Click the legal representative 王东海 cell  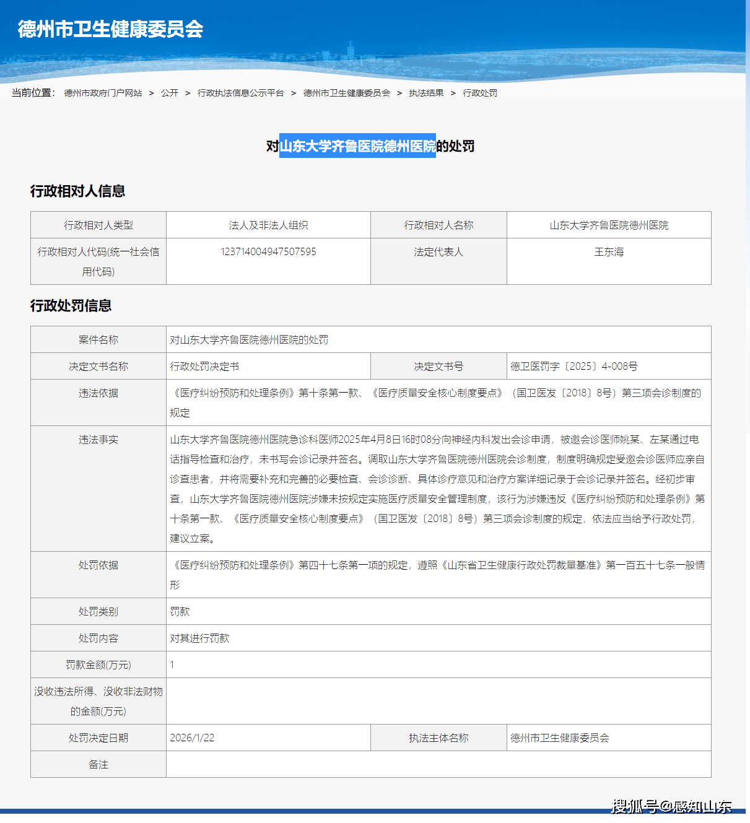[x=608, y=252]
